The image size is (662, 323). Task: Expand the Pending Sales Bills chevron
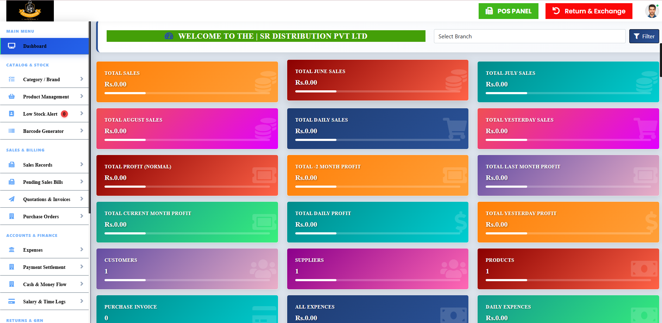point(82,182)
